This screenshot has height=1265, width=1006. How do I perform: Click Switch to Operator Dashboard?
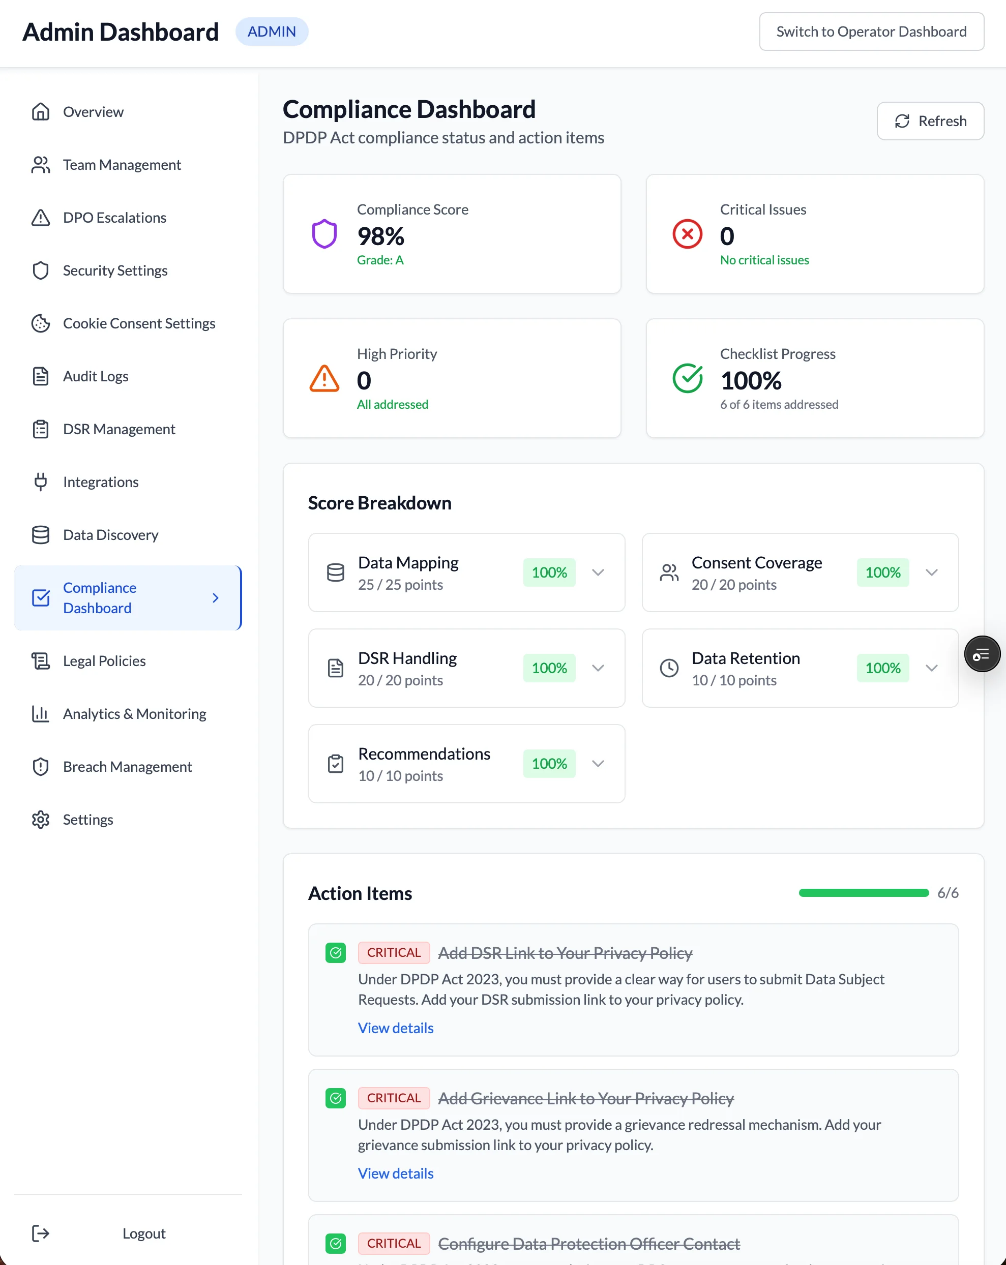click(x=871, y=32)
